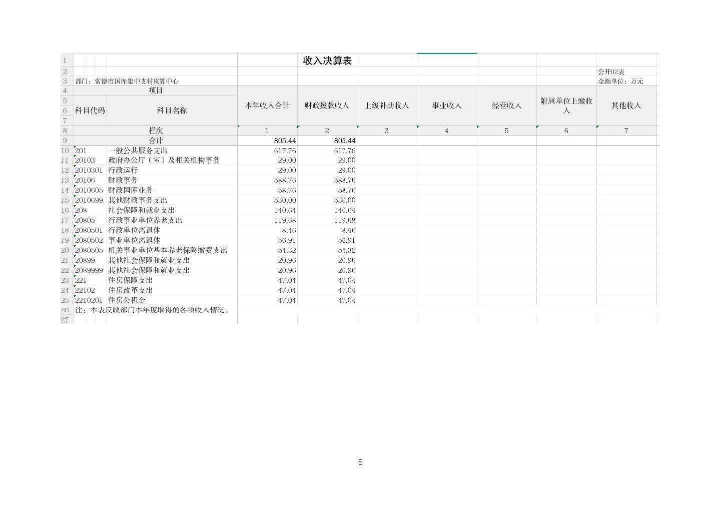Click the 科目代码 header cell
Image resolution: width=720 pixels, height=509 pixels.
(90, 111)
